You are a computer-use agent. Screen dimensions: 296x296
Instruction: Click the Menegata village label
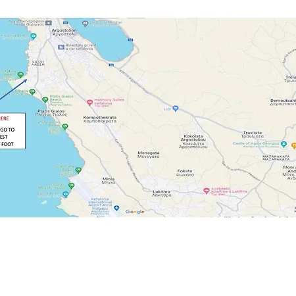tap(149, 155)
